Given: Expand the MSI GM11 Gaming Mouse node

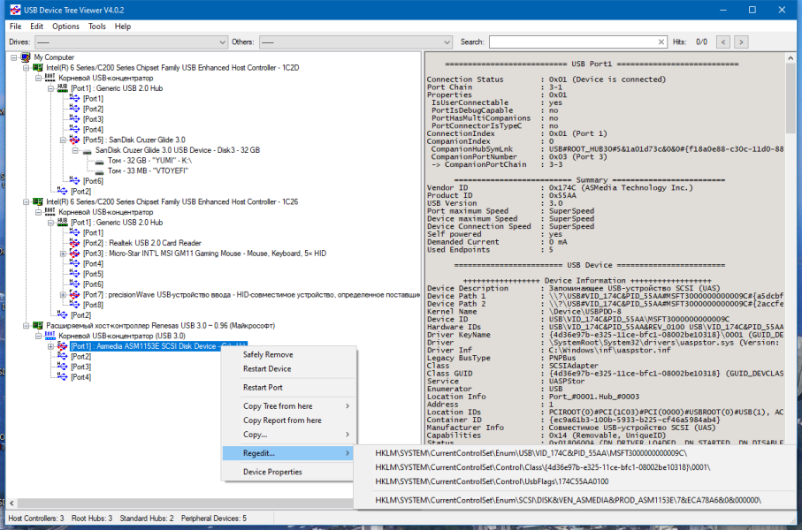Looking at the screenshot, I should coord(63,254).
